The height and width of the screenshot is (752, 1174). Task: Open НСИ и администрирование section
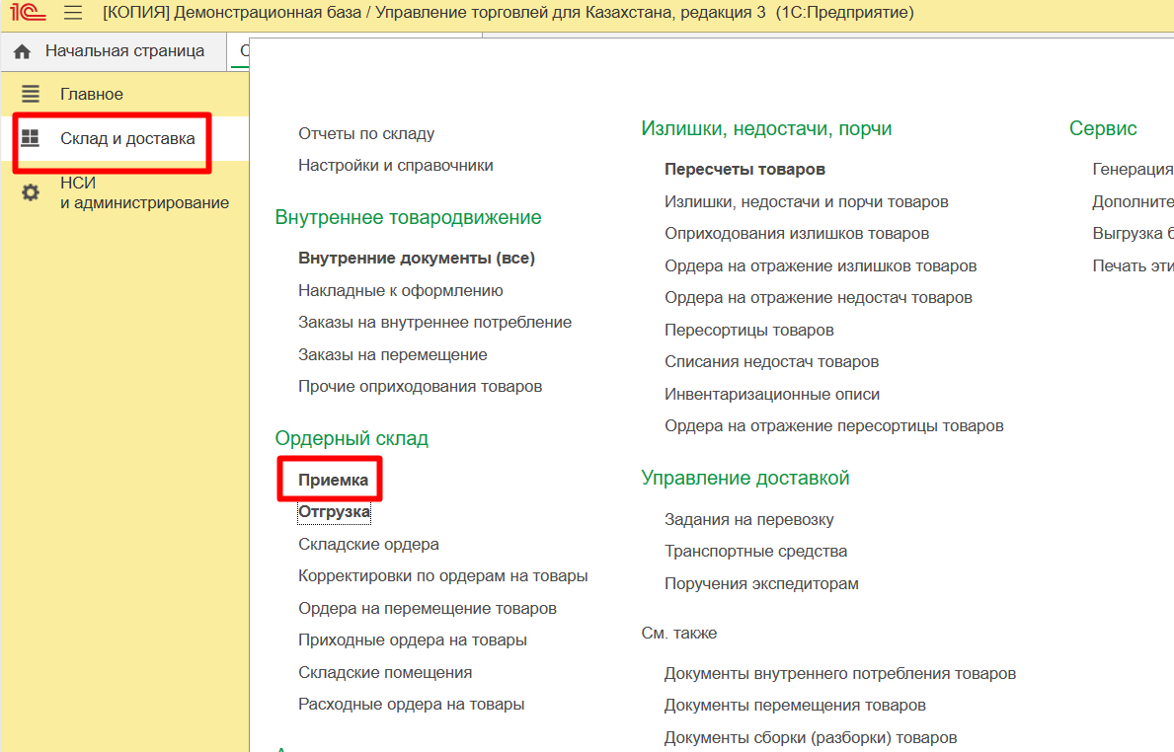click(x=144, y=192)
